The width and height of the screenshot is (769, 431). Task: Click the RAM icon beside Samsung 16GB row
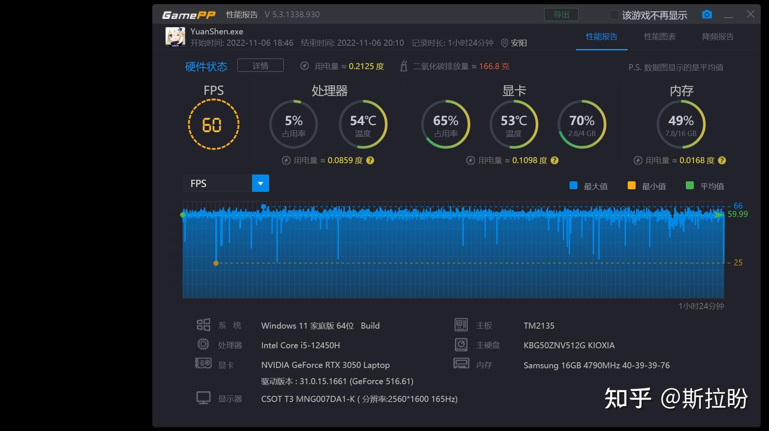(461, 363)
